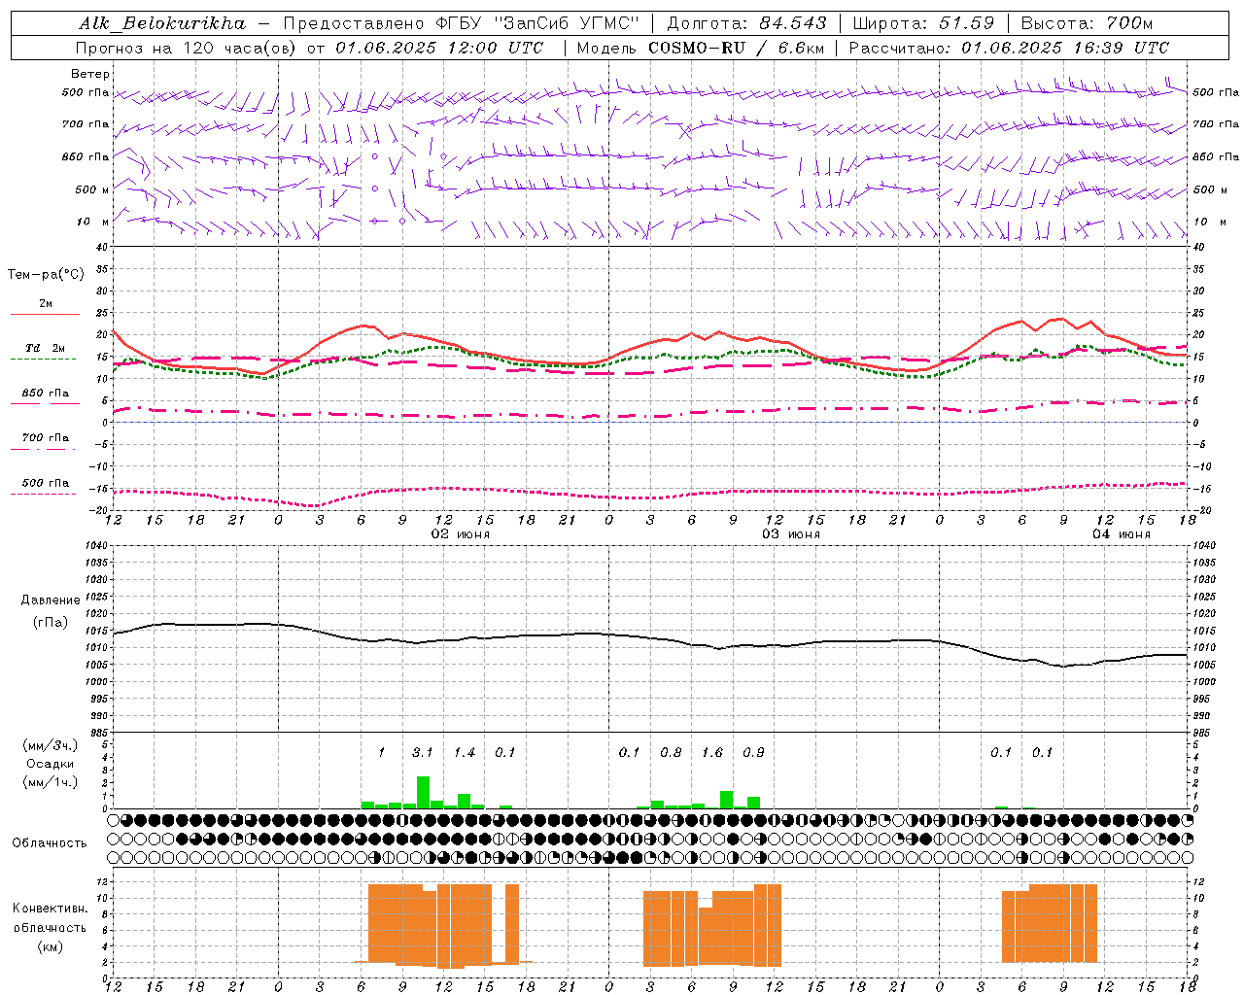The height and width of the screenshot is (995, 1244).
Task: Click the 'Облачность' cloud cover label
Action: 50,842
